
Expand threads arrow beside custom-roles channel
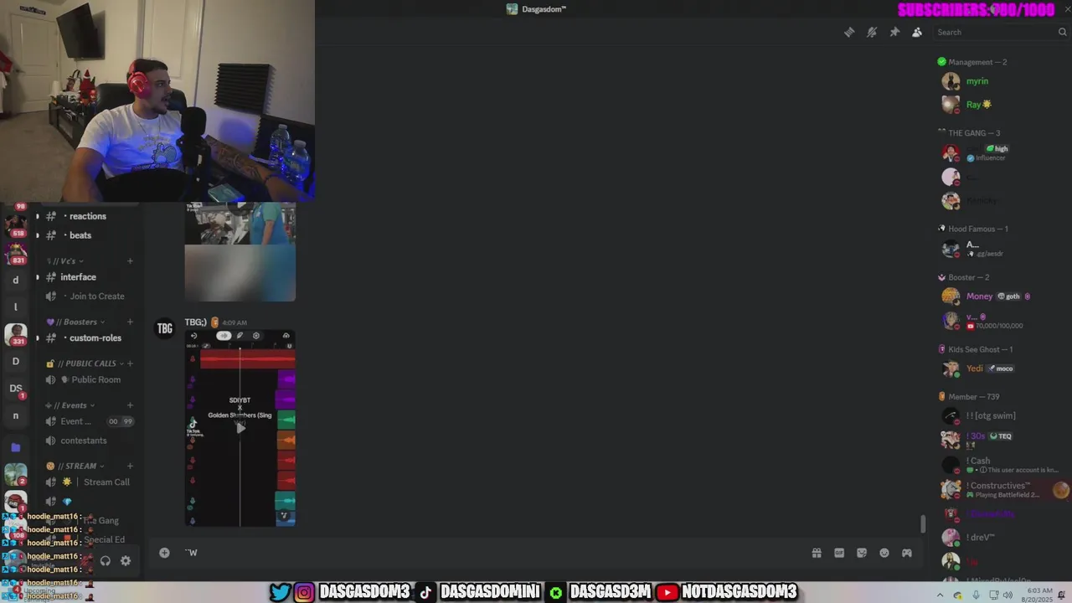(37, 338)
